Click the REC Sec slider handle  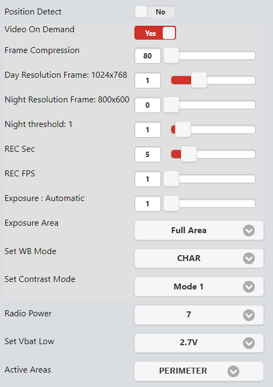tap(189, 154)
